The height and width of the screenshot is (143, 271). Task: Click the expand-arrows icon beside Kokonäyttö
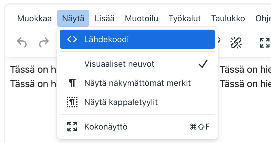pyautogui.click(x=72, y=127)
